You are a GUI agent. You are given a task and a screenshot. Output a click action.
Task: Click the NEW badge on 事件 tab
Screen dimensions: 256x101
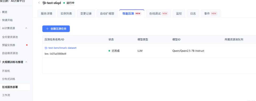pos(214,14)
